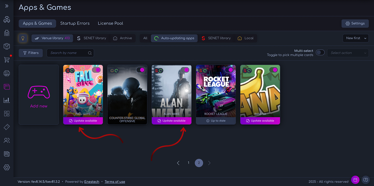This screenshot has width=374, height=186.
Task: Switch to the Startup Errors tab
Action: tap(75, 23)
